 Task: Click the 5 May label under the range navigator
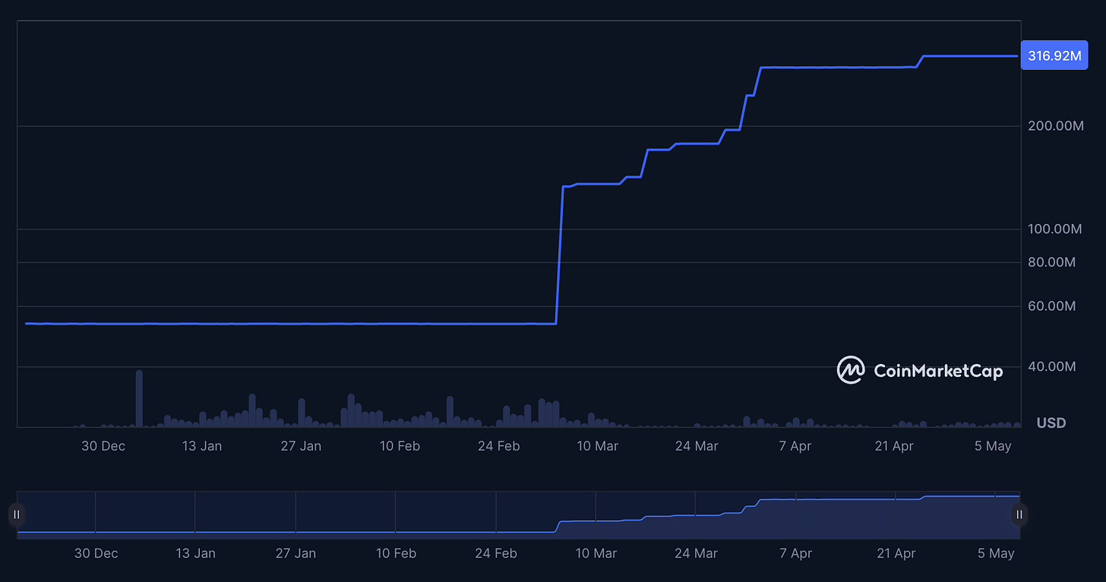tap(997, 553)
